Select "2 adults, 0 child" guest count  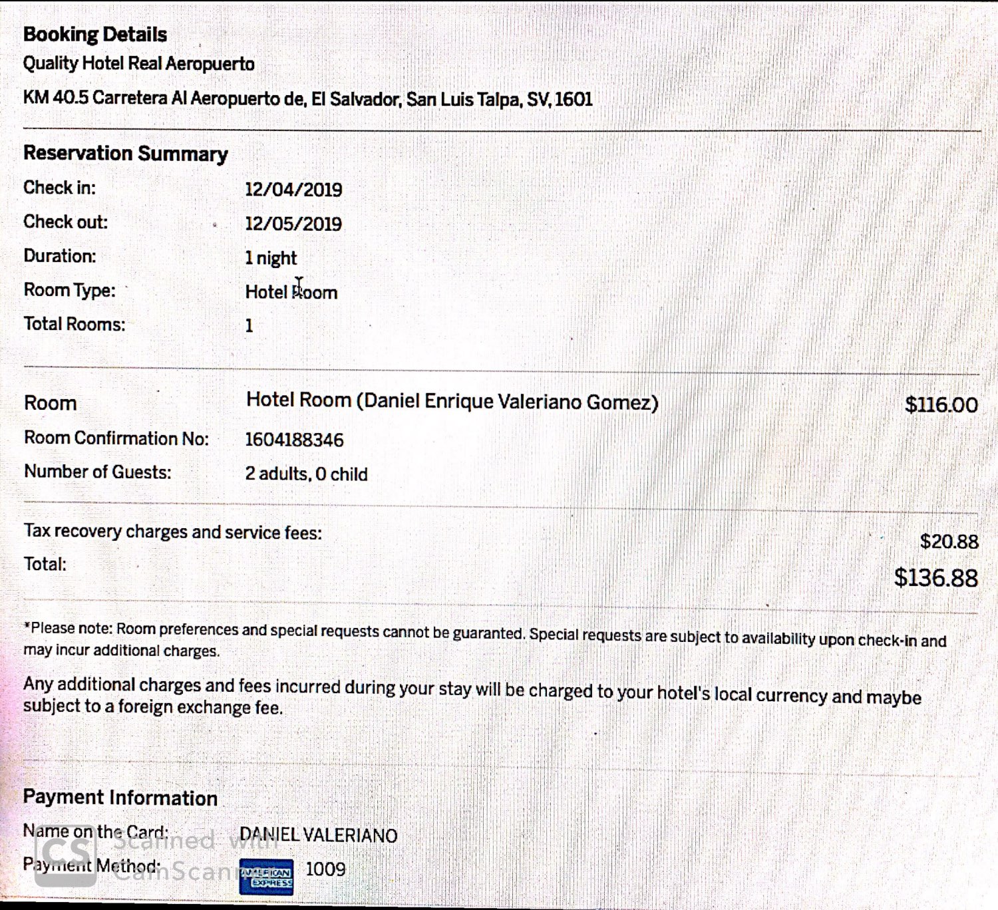tap(306, 474)
